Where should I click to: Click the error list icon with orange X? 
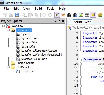(x=63, y=15)
